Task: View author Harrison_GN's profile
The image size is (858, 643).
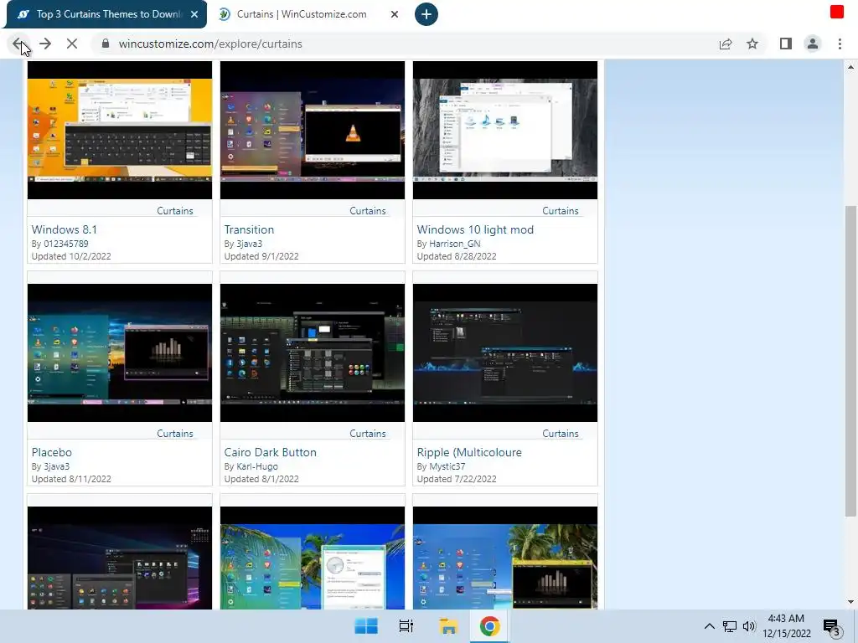Action: [x=454, y=244]
